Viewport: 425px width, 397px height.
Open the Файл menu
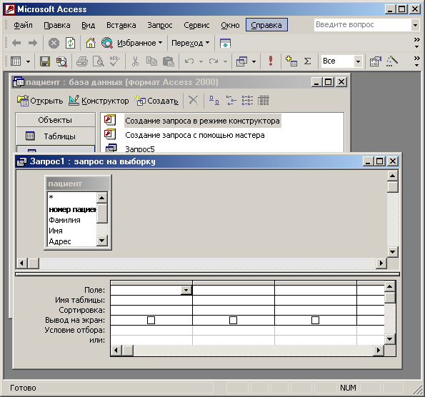tap(23, 25)
